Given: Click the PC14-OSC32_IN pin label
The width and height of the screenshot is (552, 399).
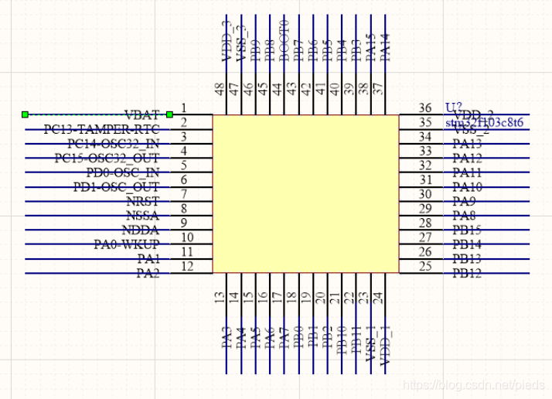Looking at the screenshot, I should 113,143.
